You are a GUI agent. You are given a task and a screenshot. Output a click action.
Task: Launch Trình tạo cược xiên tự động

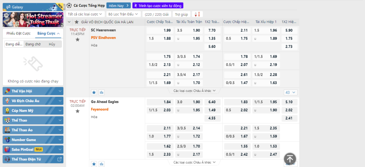click(x=158, y=5)
